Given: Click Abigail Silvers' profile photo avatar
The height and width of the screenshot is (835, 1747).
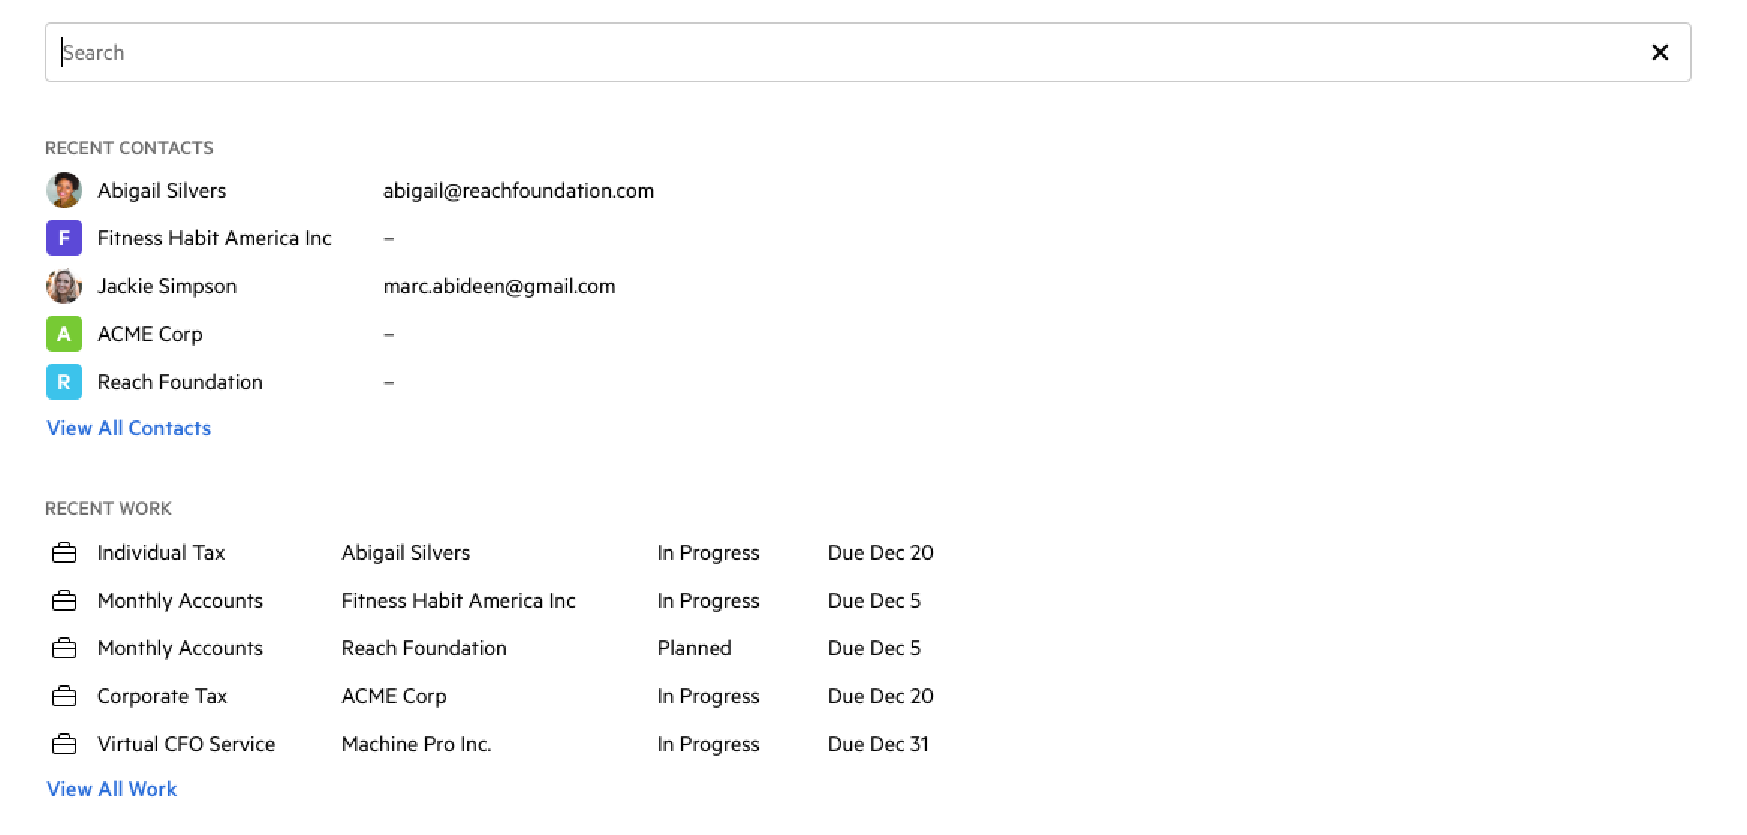Looking at the screenshot, I should point(64,190).
